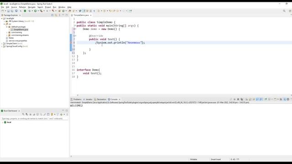Screen dimensions: 292x164
Task: Click the Debug bug icon in main toolbar
Action: [29, 11]
